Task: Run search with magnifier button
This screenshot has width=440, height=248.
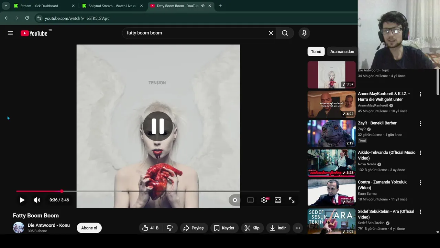Action: 285,33
